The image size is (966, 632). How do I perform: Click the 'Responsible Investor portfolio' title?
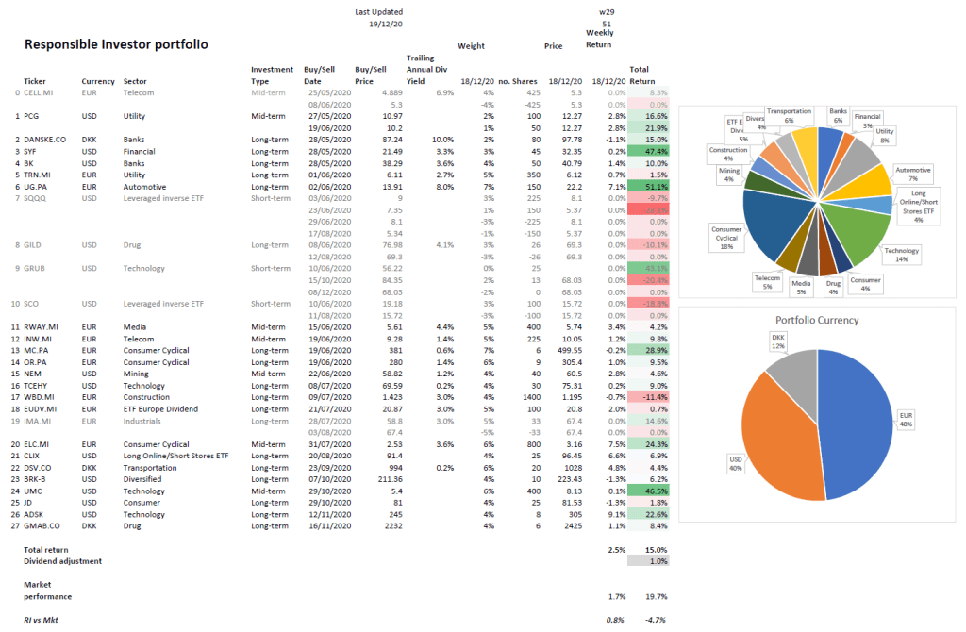click(115, 44)
